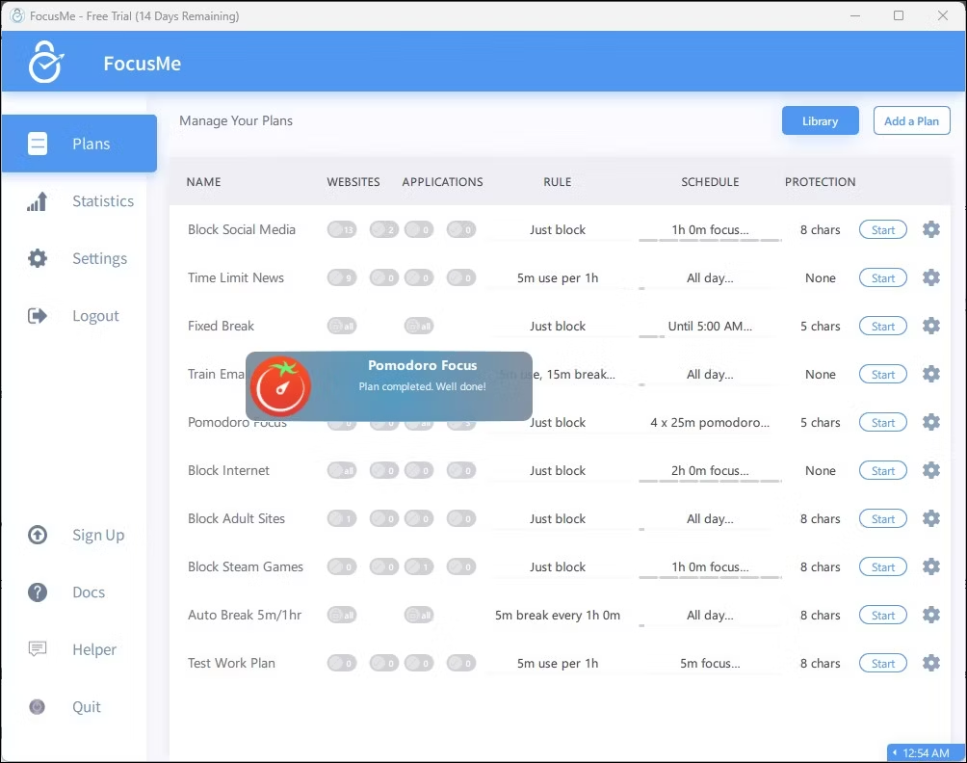Start the Block Steam Games plan
This screenshot has width=967, height=763.
(x=883, y=566)
